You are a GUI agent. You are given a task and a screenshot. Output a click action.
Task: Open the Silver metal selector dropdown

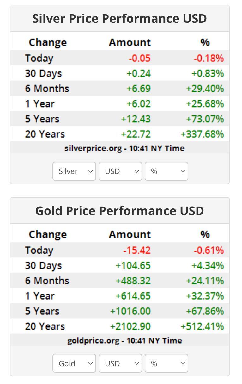(x=74, y=171)
